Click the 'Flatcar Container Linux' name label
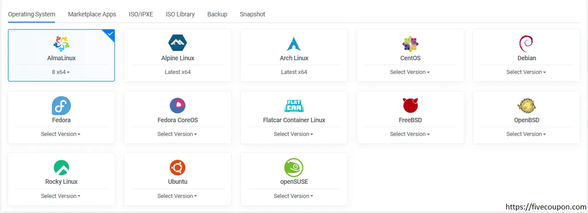Viewport: 588px width, 213px height. coord(294,120)
